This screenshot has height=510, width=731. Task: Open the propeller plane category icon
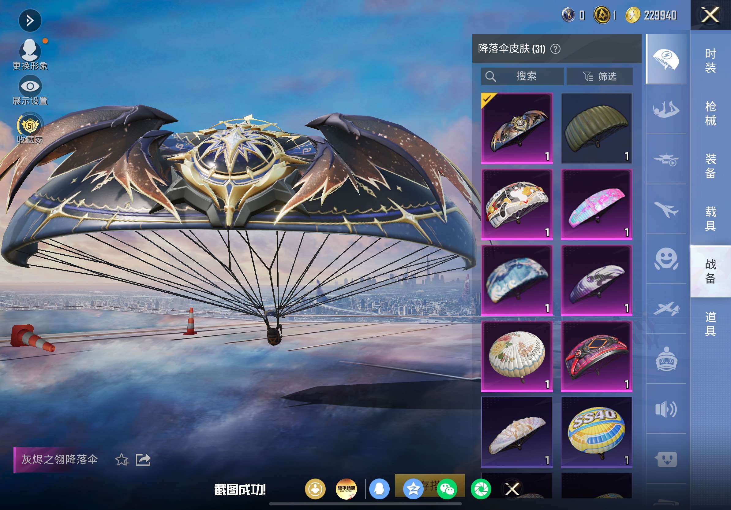click(666, 309)
